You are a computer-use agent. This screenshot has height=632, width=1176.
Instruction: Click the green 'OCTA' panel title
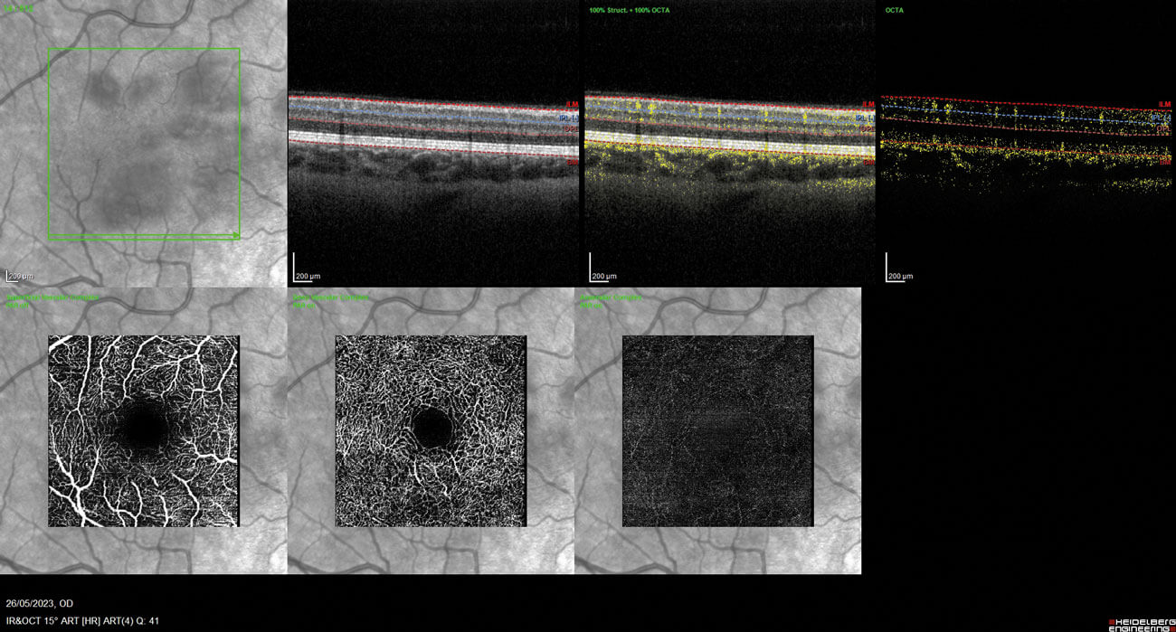[x=896, y=10]
